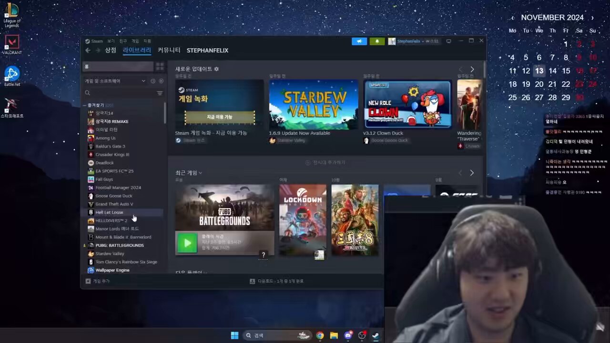Image resolution: width=610 pixels, height=343 pixels.
Task: Select Crusader Kings III in library list
Action: pos(112,154)
